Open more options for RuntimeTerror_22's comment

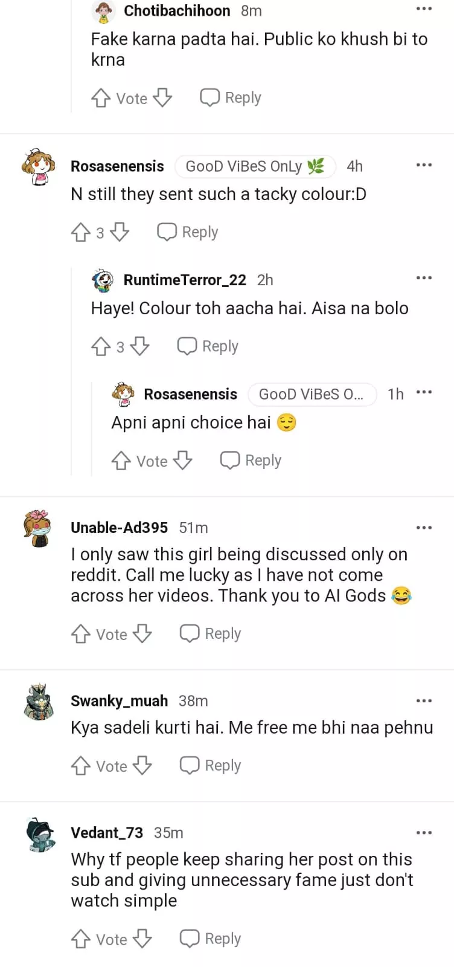point(424,278)
